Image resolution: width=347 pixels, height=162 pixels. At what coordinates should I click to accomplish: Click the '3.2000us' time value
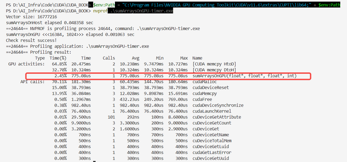[x=81, y=129]
